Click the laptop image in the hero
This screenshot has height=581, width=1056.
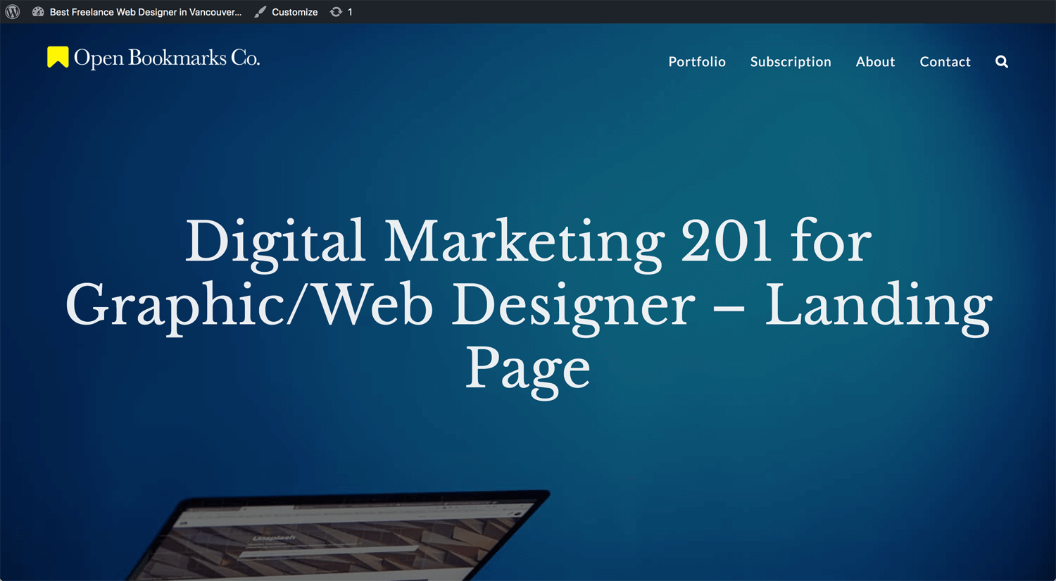point(338,535)
